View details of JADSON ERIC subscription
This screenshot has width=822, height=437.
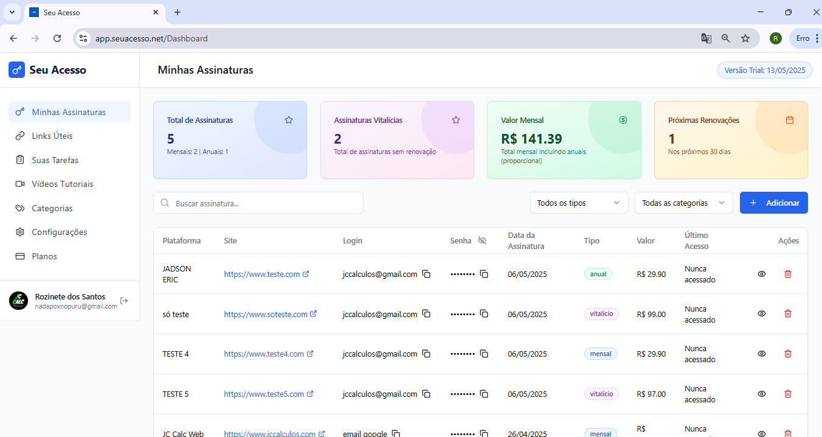pos(762,274)
